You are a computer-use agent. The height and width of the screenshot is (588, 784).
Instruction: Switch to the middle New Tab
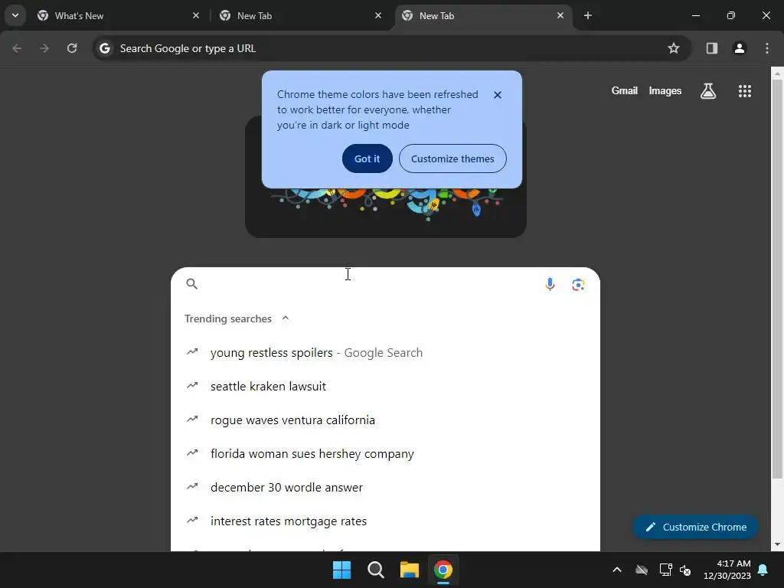pyautogui.click(x=302, y=15)
